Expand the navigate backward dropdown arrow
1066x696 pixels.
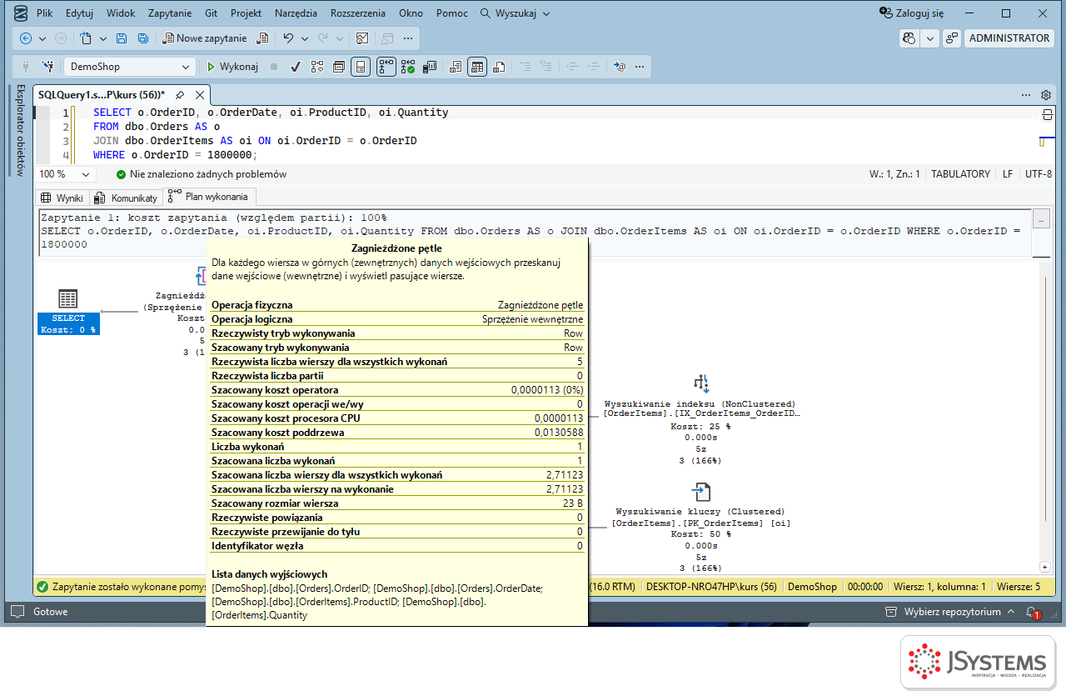click(41, 38)
